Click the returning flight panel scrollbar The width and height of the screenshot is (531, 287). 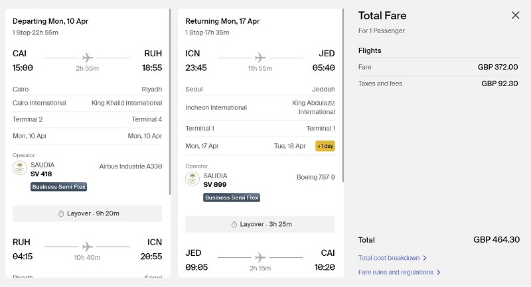tap(342, 95)
